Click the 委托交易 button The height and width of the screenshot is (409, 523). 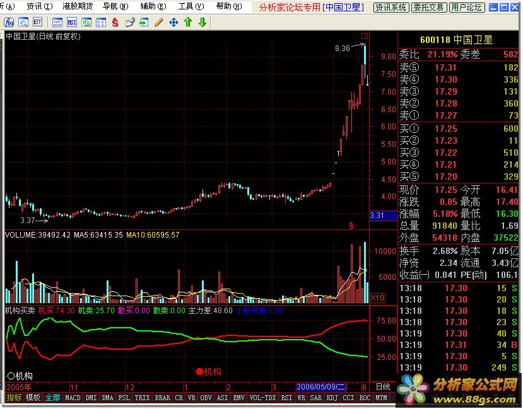[x=428, y=7]
